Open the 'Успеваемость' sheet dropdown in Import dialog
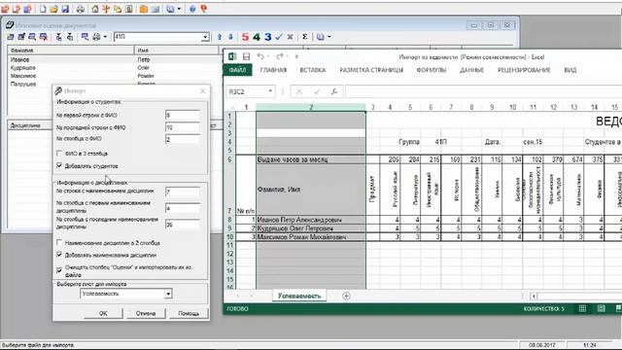This screenshot has width=622, height=350. 168,294
